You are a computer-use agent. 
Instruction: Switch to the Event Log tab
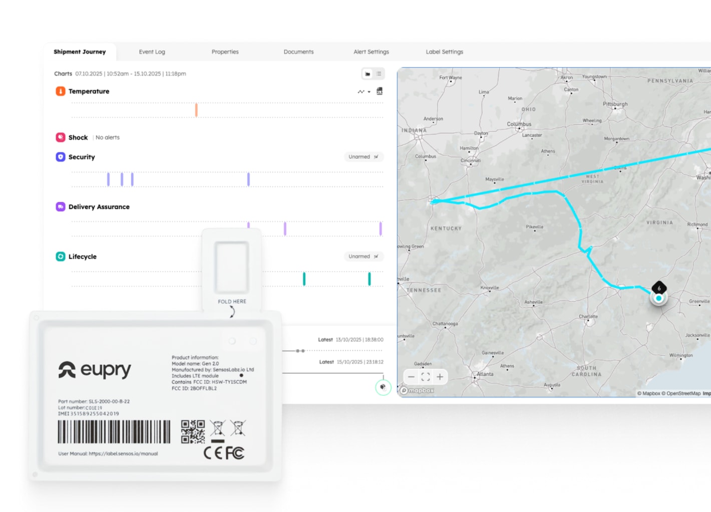tap(152, 52)
